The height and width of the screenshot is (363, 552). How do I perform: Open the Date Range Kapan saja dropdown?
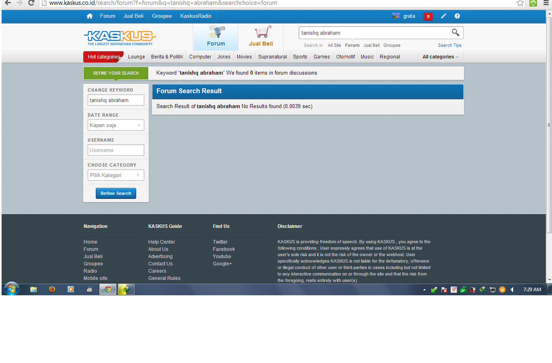coord(116,125)
